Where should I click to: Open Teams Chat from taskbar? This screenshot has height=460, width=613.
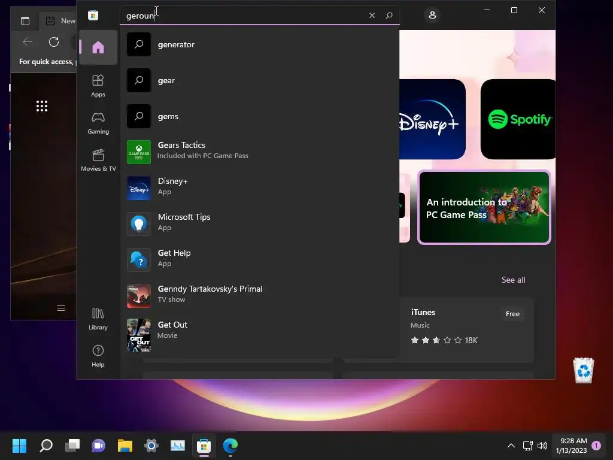pos(99,445)
